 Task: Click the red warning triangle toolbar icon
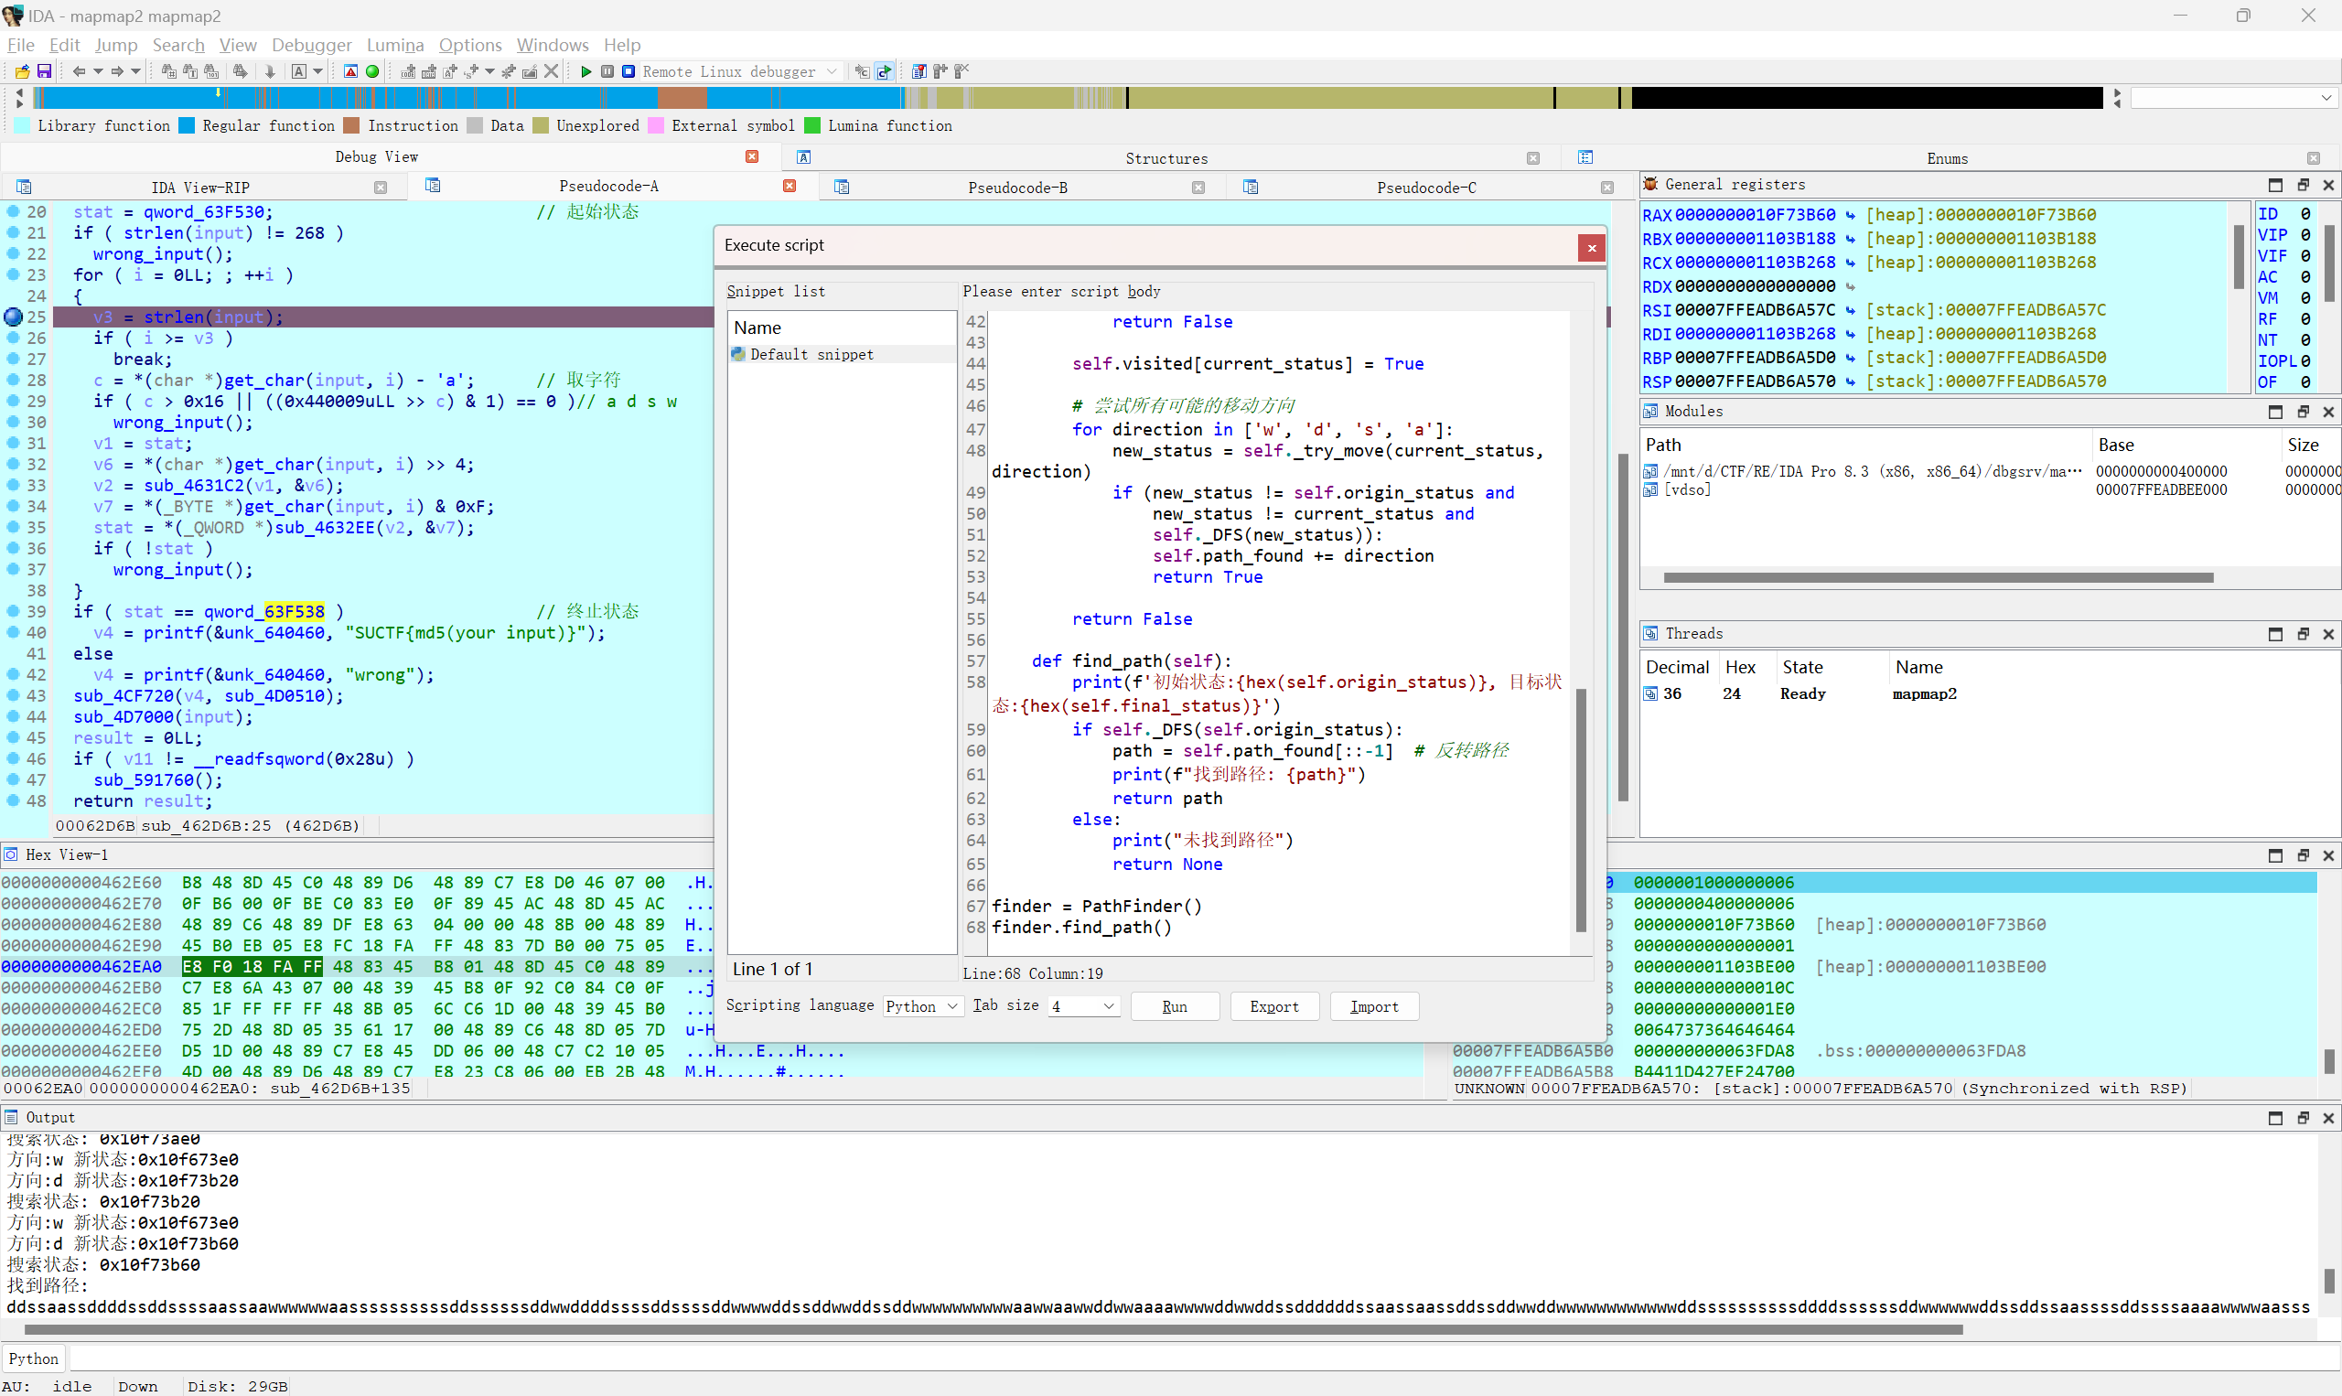click(350, 71)
